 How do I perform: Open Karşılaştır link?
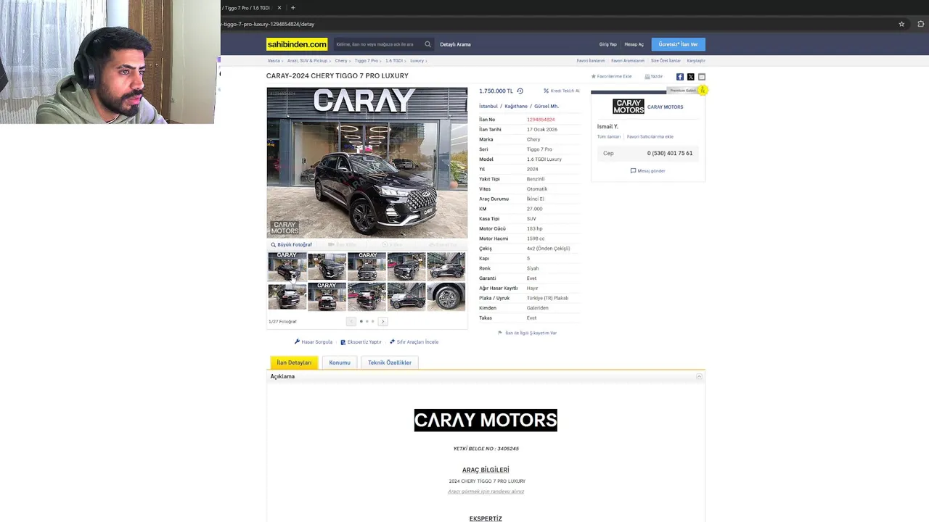click(x=696, y=61)
